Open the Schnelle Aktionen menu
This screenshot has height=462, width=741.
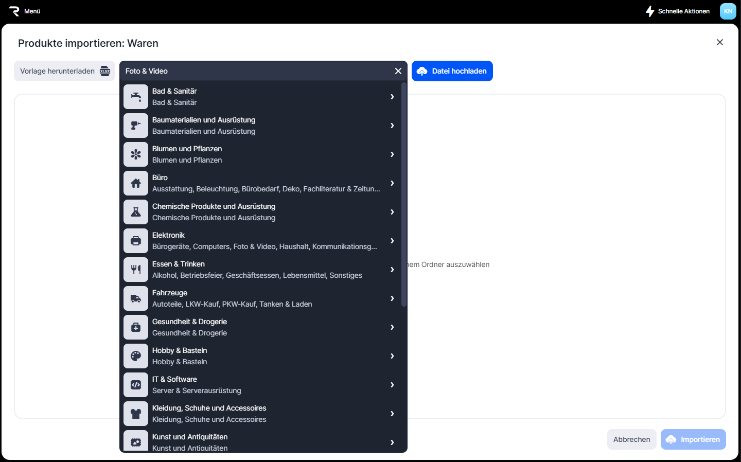pyautogui.click(x=678, y=11)
